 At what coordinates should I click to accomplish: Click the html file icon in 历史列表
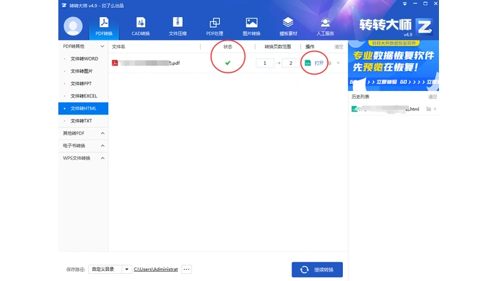354,109
